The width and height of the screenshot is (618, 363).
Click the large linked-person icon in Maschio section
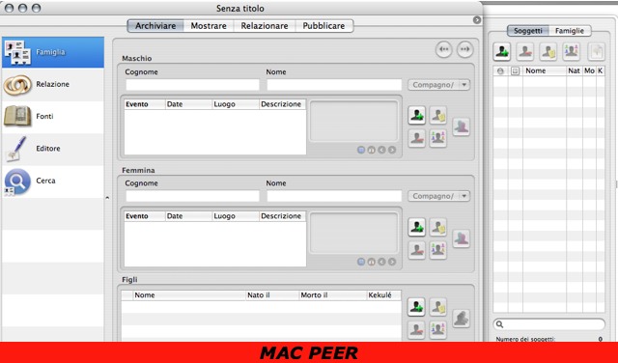tap(462, 126)
